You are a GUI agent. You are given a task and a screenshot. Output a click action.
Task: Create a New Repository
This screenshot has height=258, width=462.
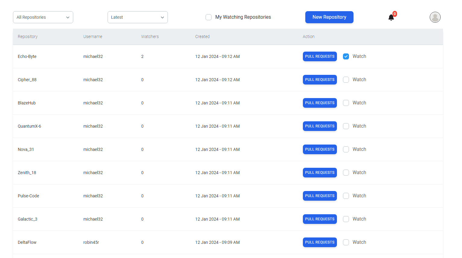(329, 17)
